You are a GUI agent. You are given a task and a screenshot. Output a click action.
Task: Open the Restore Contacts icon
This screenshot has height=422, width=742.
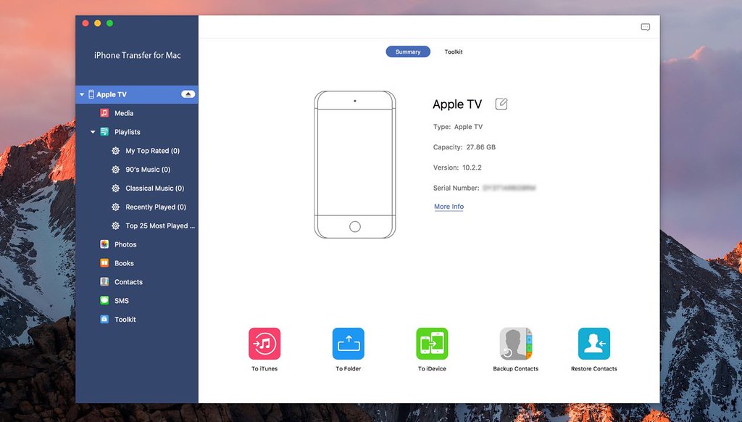pyautogui.click(x=593, y=344)
